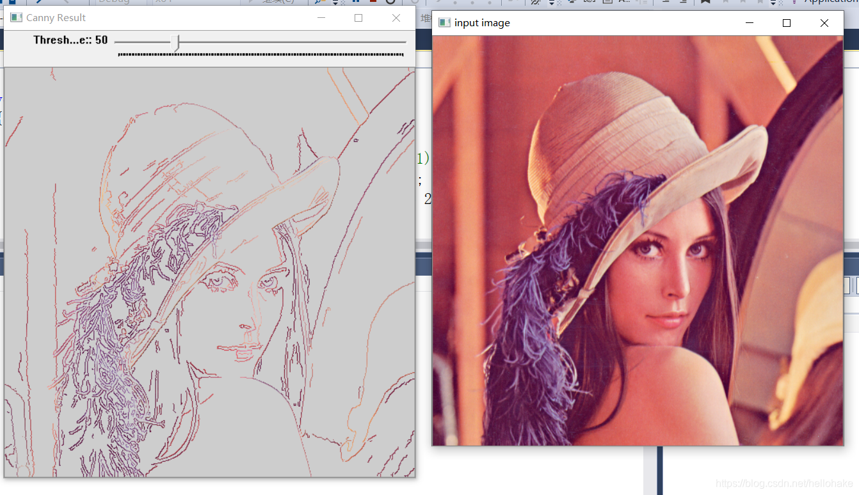Open the Canny Result window system icon
This screenshot has height=495, width=859.
pyautogui.click(x=17, y=18)
